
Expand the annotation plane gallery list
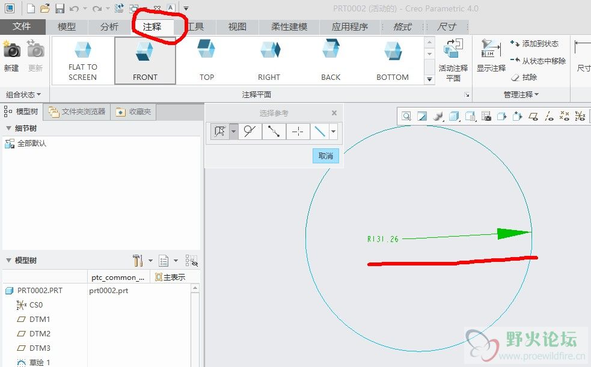pos(429,79)
